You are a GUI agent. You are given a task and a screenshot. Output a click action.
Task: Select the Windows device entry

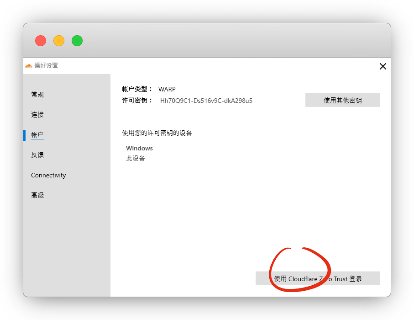pos(139,148)
